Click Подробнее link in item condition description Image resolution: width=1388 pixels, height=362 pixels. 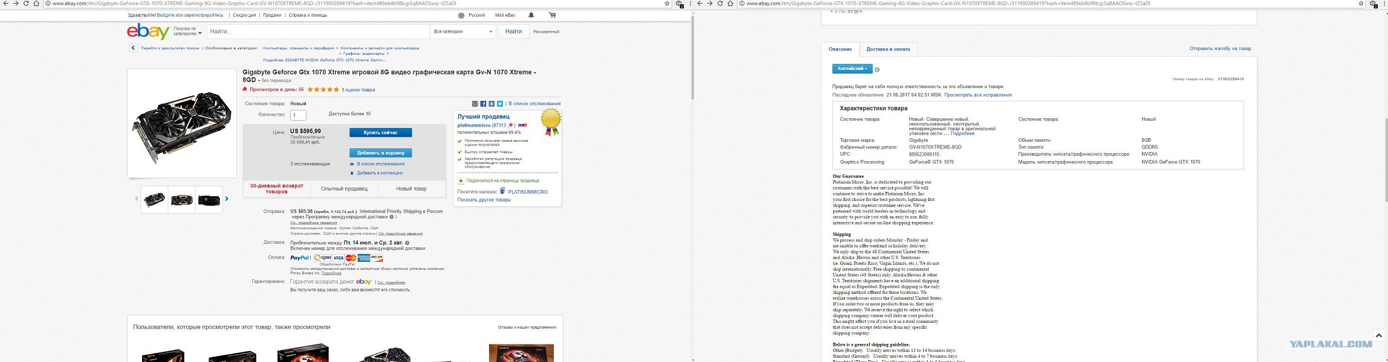[963, 133]
